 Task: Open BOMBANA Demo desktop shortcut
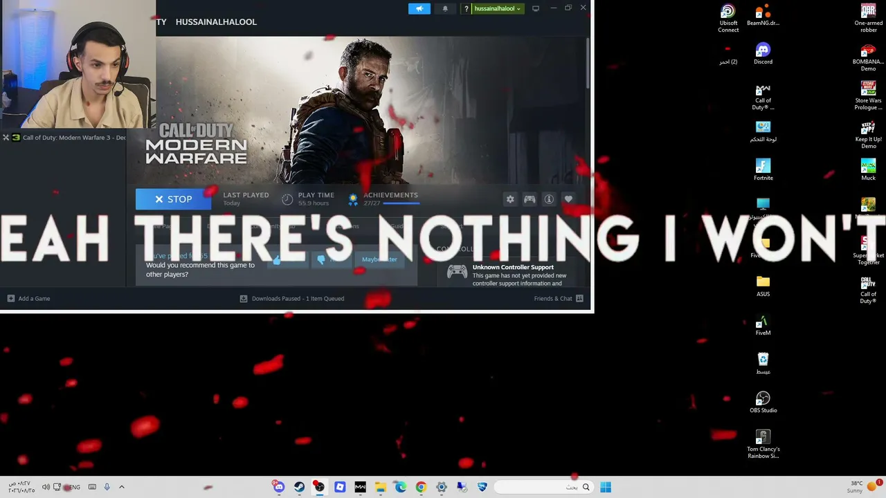click(x=868, y=57)
